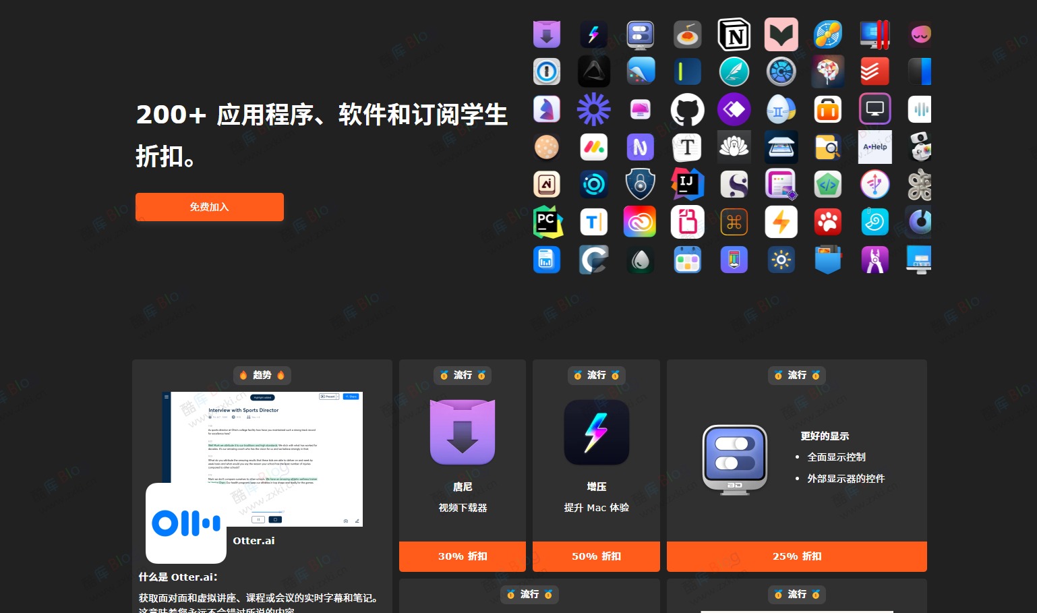
Task: Click the purple rainbow pencil icon
Action: 734,260
